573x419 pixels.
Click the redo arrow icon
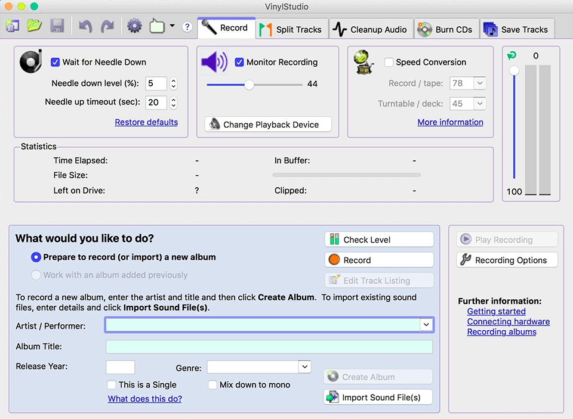107,26
